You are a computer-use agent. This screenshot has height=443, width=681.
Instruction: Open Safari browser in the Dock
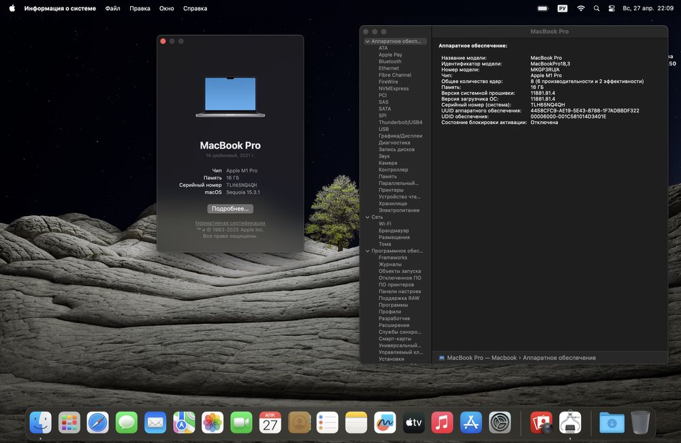coord(97,422)
